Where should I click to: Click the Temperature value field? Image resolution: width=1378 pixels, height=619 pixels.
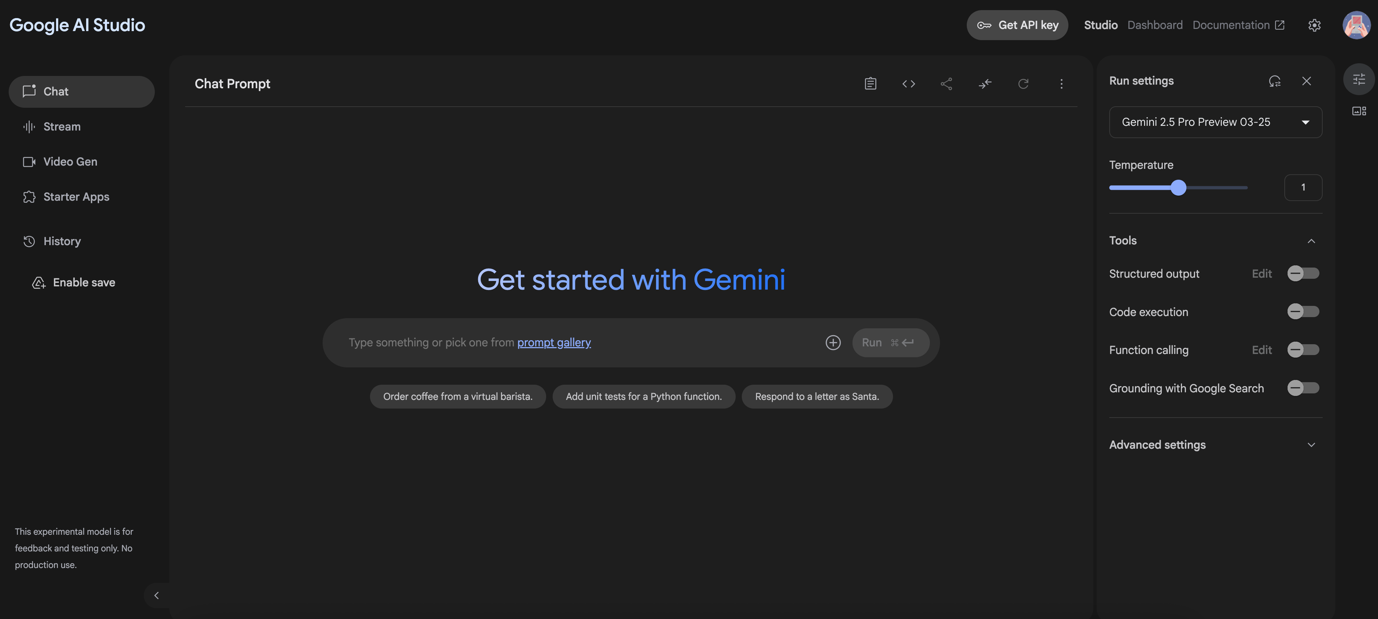click(x=1303, y=188)
